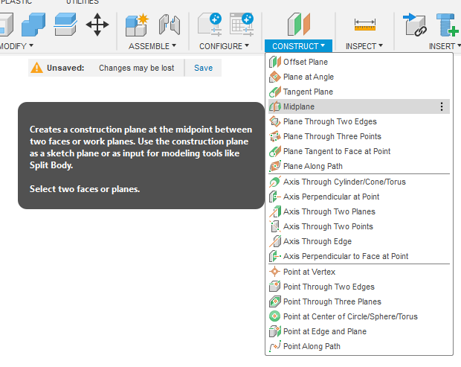
Task: Click the Unsaved warning triangle icon
Action: (x=36, y=68)
